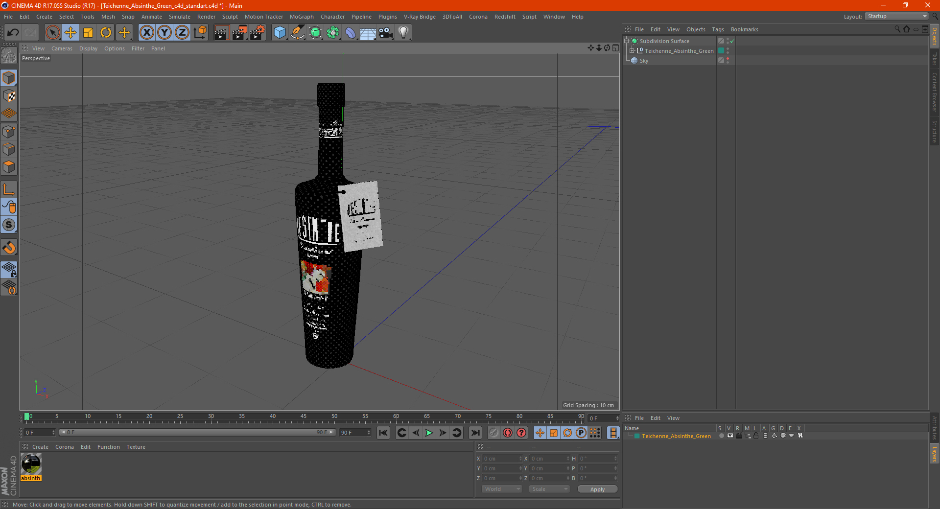Open the Deformer objects icon
The height and width of the screenshot is (509, 940).
tap(351, 33)
